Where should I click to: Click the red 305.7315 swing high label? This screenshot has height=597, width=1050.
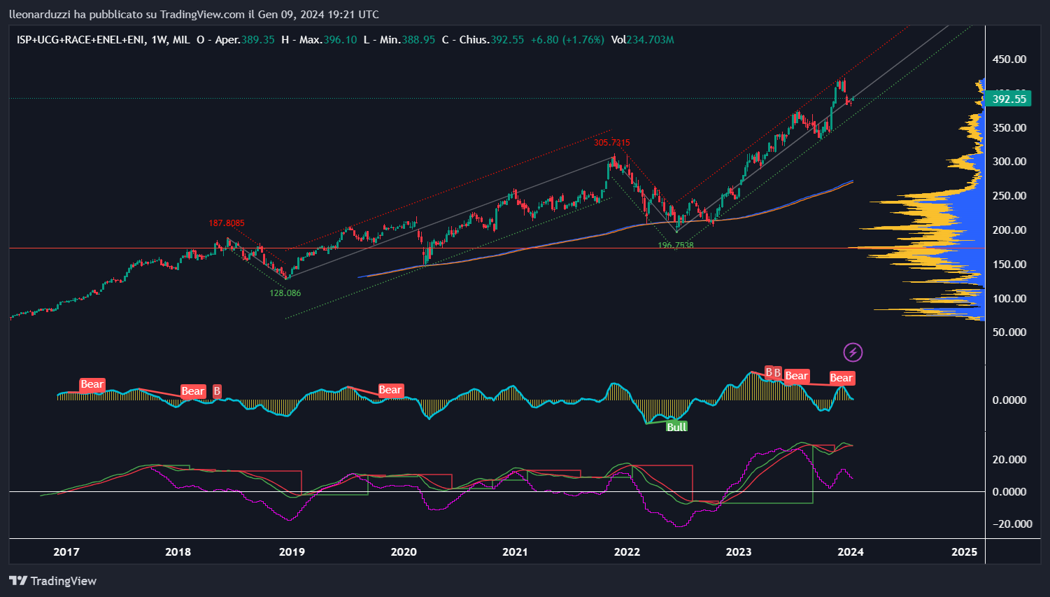(612, 143)
